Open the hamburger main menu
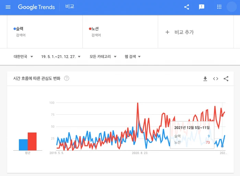 (x=8, y=7)
